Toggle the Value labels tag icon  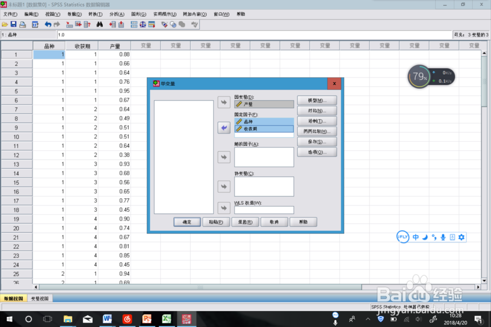pos(164,25)
